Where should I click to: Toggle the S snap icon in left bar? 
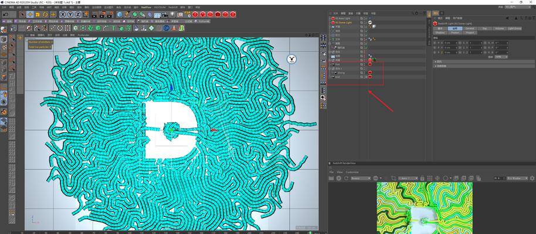click(4, 102)
